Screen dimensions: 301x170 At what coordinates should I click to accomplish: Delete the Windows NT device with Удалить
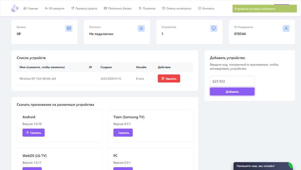click(169, 79)
